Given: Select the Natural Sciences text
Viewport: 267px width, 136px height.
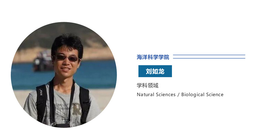Looking at the screenshot, I should (156, 94).
